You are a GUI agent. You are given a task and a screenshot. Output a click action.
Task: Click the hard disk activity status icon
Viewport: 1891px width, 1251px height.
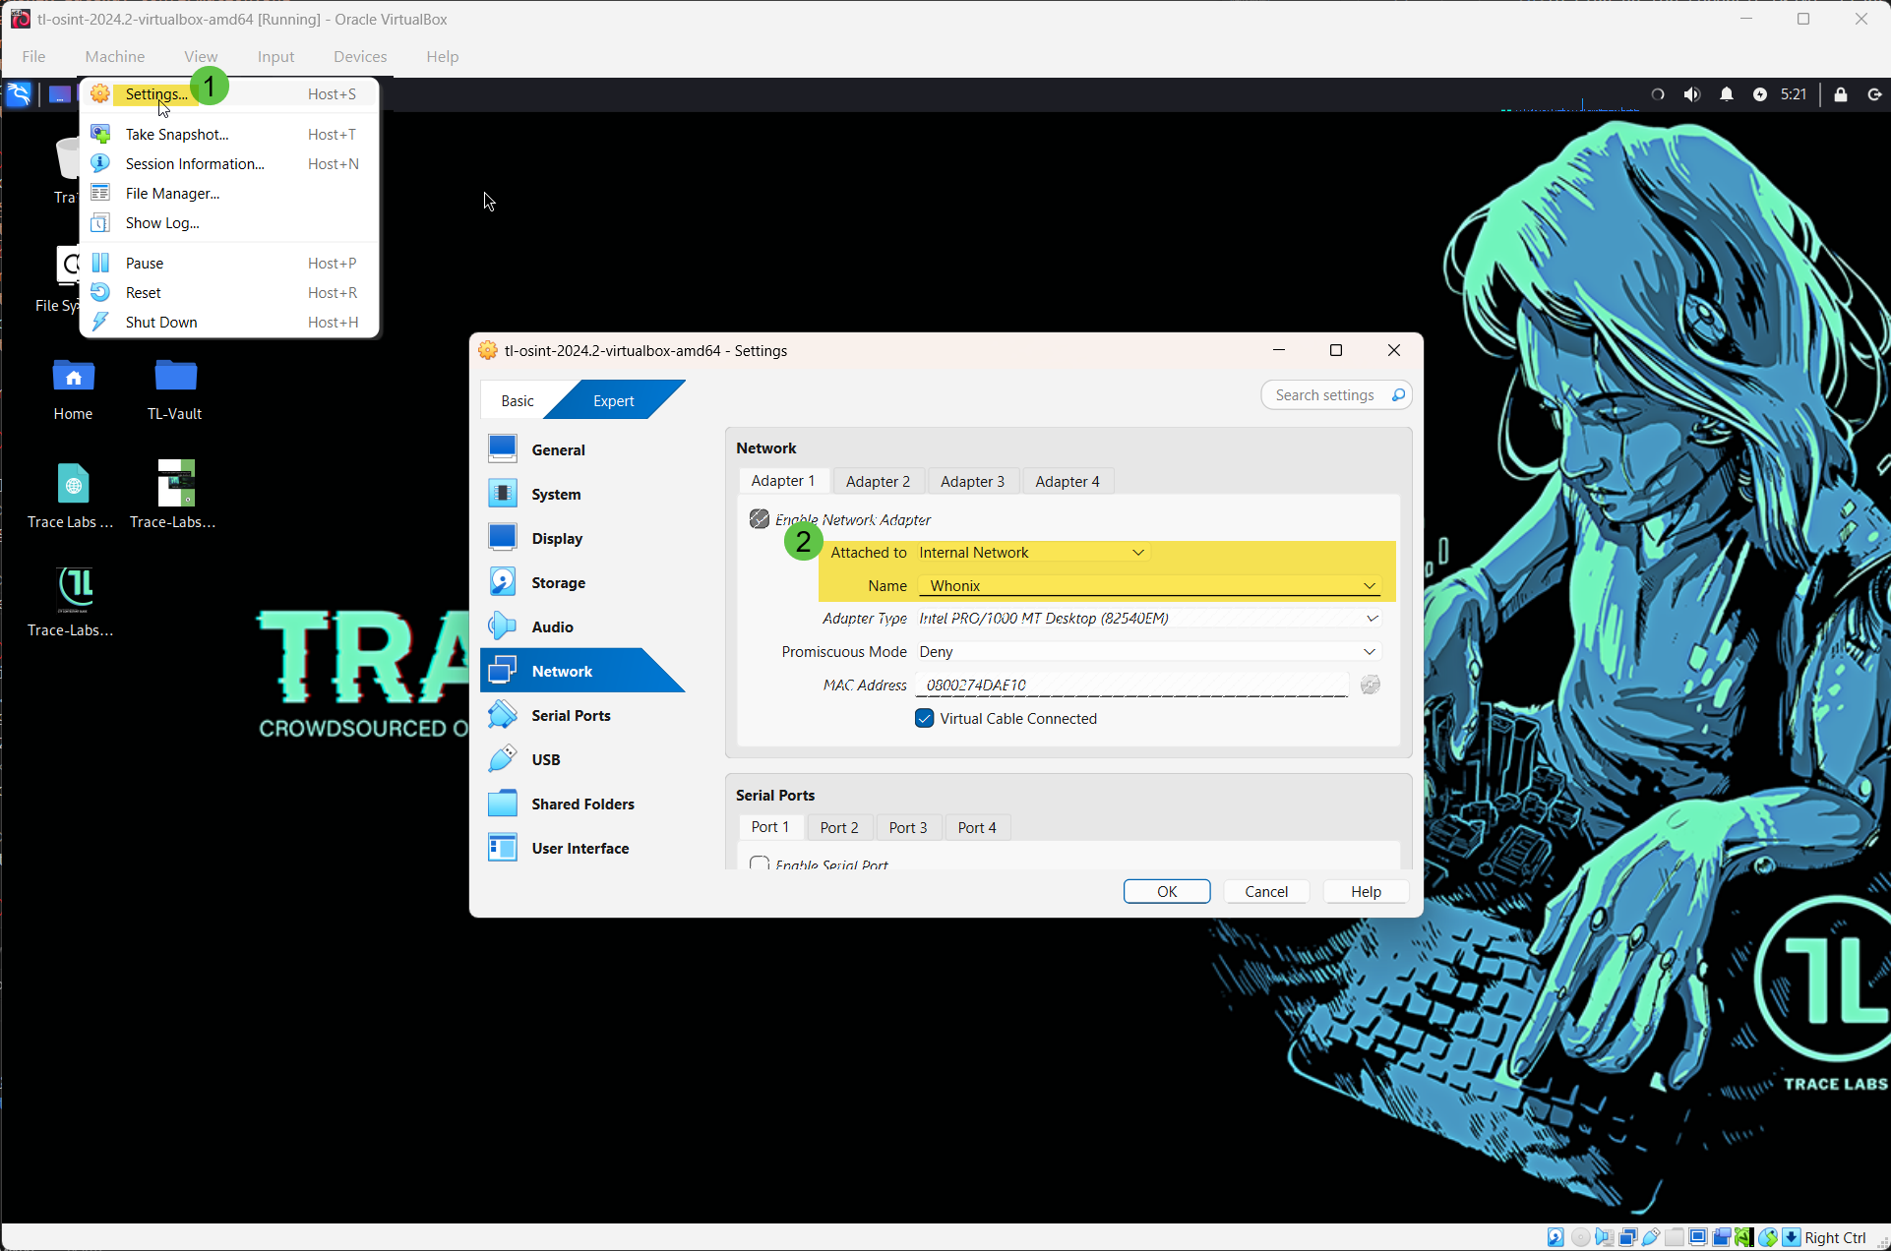tap(1555, 1237)
